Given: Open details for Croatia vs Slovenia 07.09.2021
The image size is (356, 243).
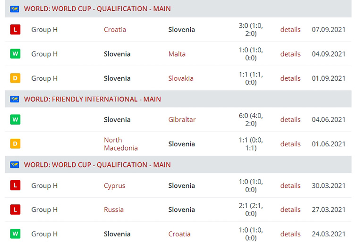Looking at the screenshot, I should pos(290,30).
